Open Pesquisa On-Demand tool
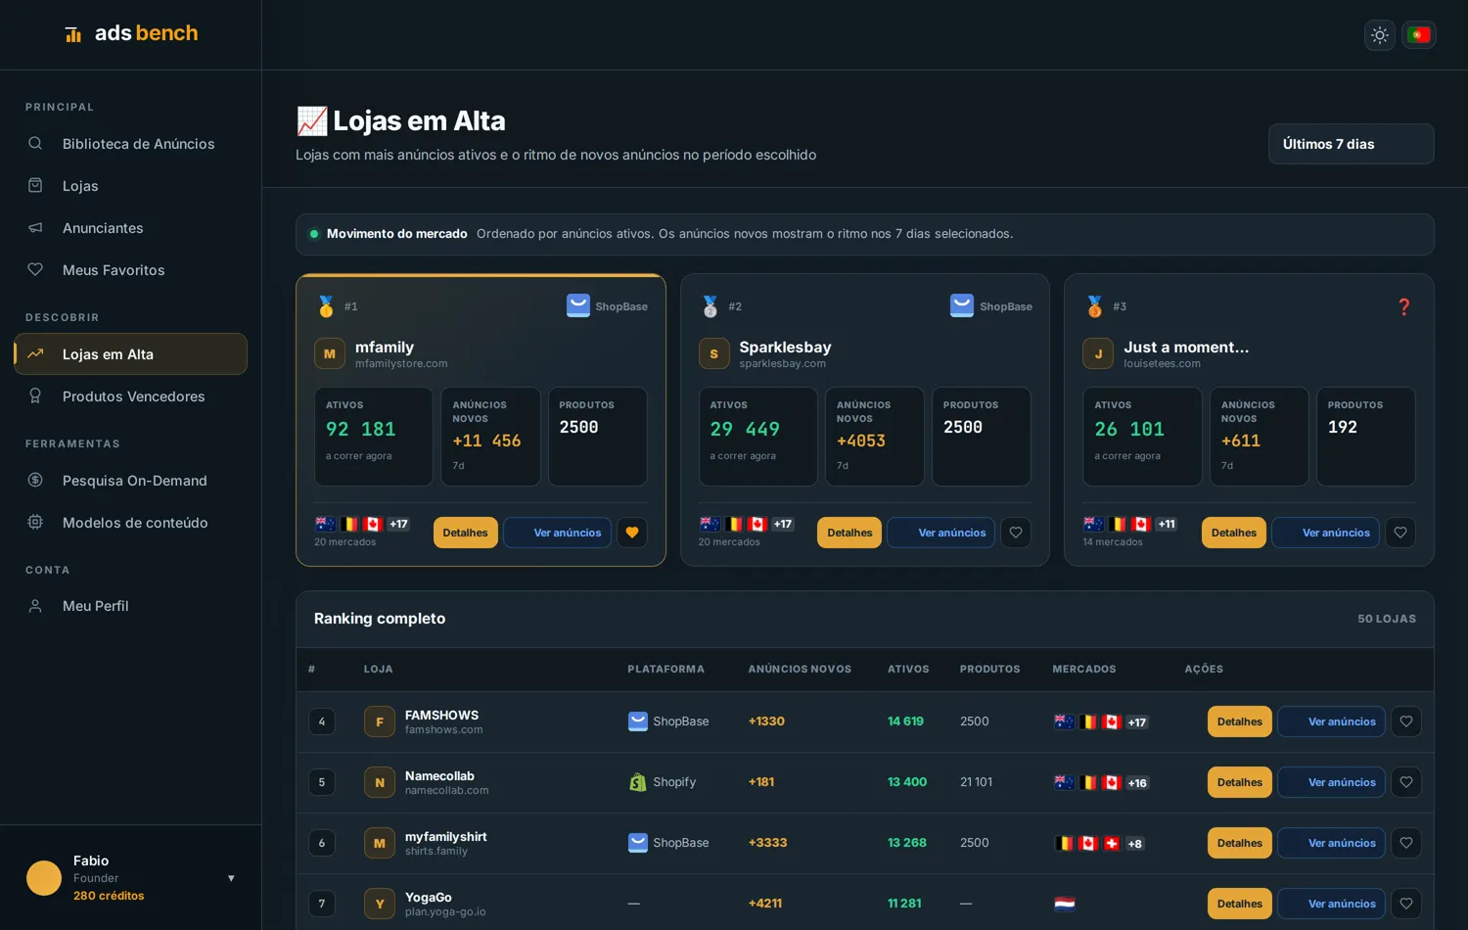The width and height of the screenshot is (1468, 930). [x=130, y=481]
